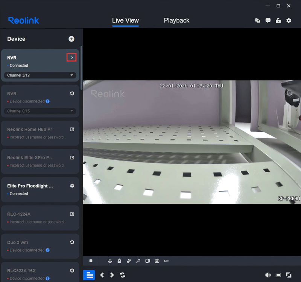The height and width of the screenshot is (282, 301).
Task: Trigger the siren alarm icon
Action: [x=119, y=261]
